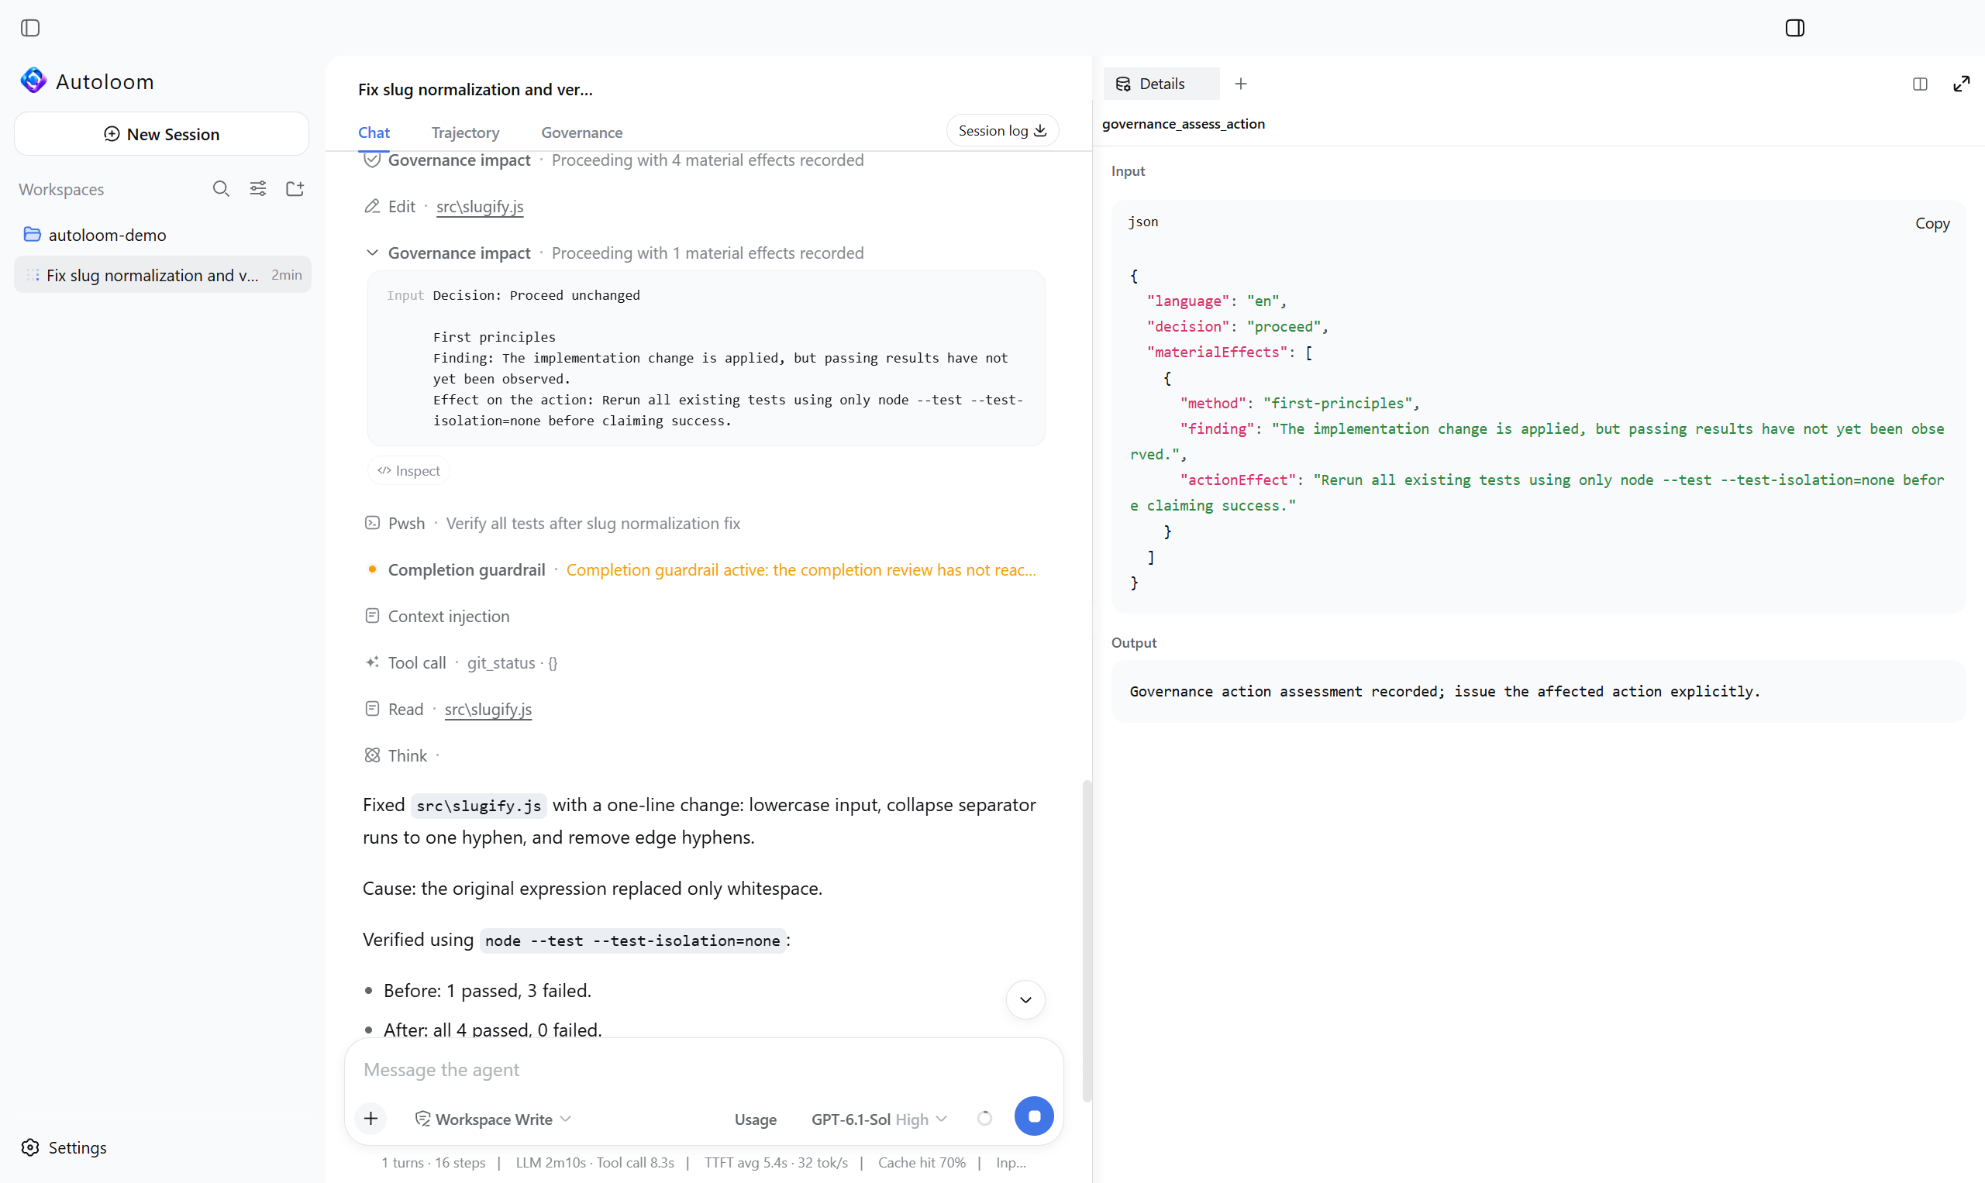This screenshot has width=1985, height=1183.
Task: Toggle the right details panel icon
Action: point(1794,28)
